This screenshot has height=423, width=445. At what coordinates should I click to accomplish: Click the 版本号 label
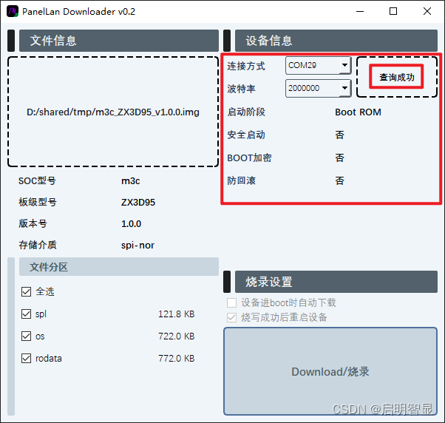[x=33, y=224]
